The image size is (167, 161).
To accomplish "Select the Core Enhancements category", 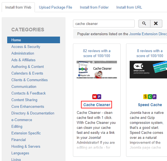I will click(x=28, y=106).
